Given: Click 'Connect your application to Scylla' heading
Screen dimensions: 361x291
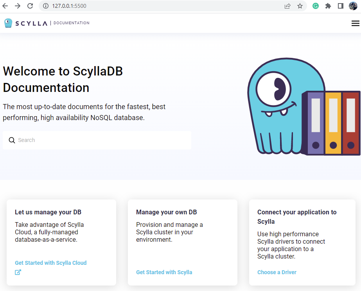Looking at the screenshot, I should tap(297, 217).
